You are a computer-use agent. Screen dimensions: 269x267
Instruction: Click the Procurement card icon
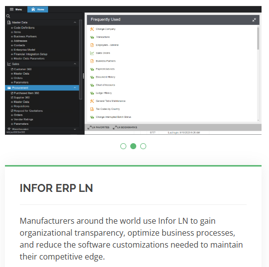click(9, 88)
